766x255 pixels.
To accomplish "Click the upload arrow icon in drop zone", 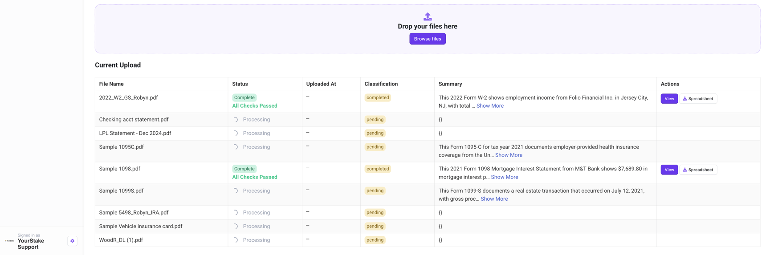I will (x=428, y=16).
